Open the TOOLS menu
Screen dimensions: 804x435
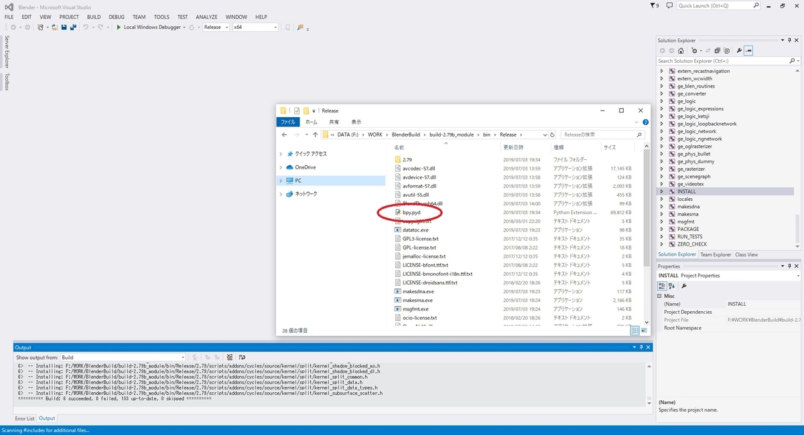[161, 17]
